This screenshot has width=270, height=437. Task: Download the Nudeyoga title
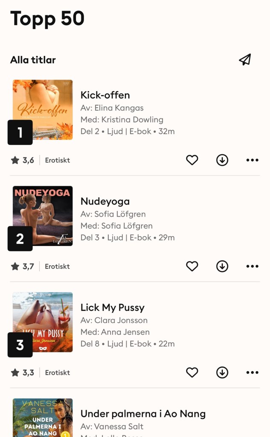coord(222,266)
